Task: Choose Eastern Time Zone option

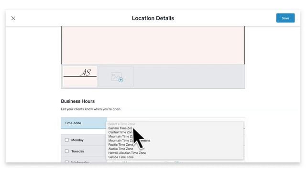Action: pyautogui.click(x=120, y=128)
